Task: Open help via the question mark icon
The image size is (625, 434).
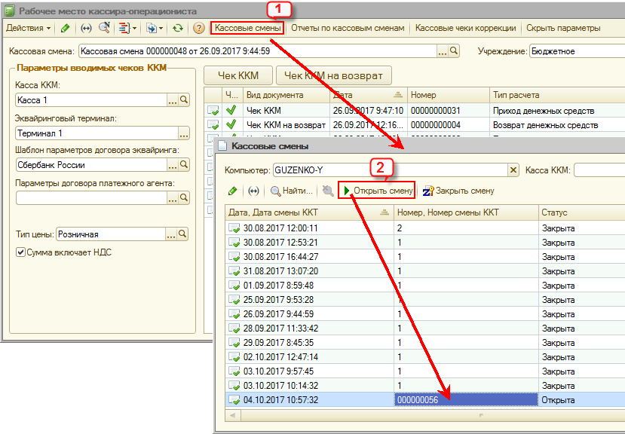Action: tap(199, 28)
